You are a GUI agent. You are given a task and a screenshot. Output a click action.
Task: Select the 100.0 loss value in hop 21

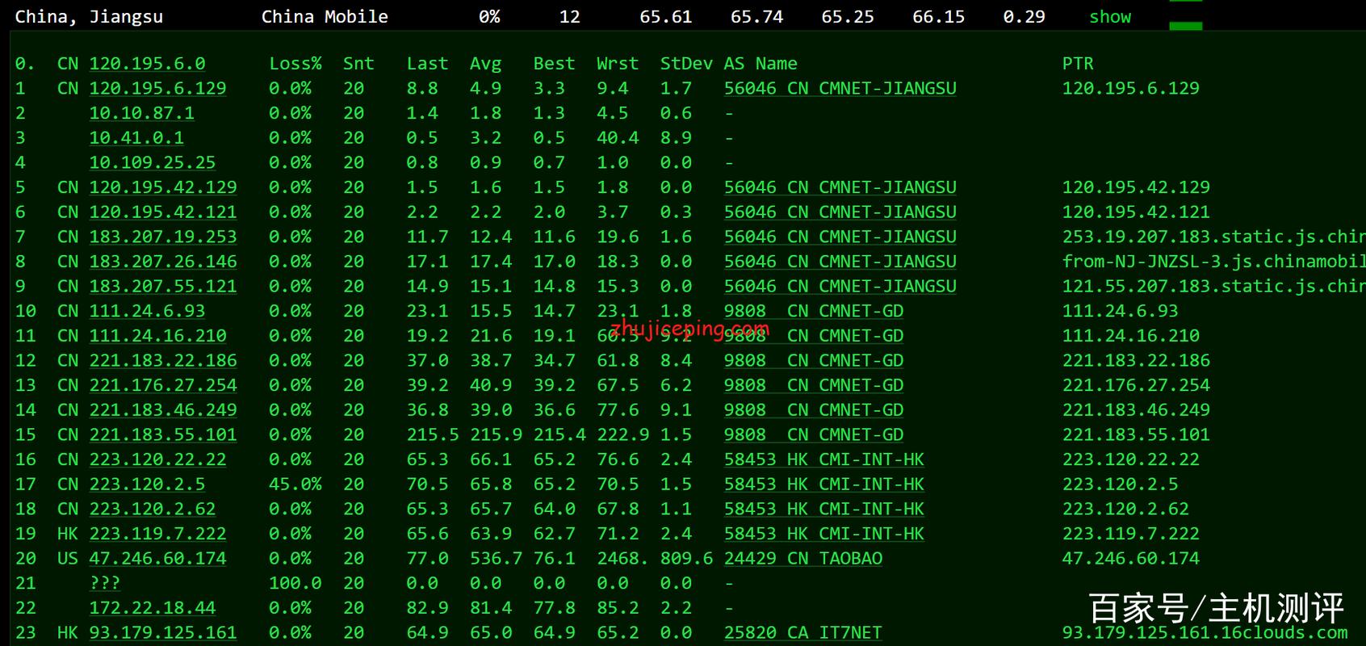(295, 583)
